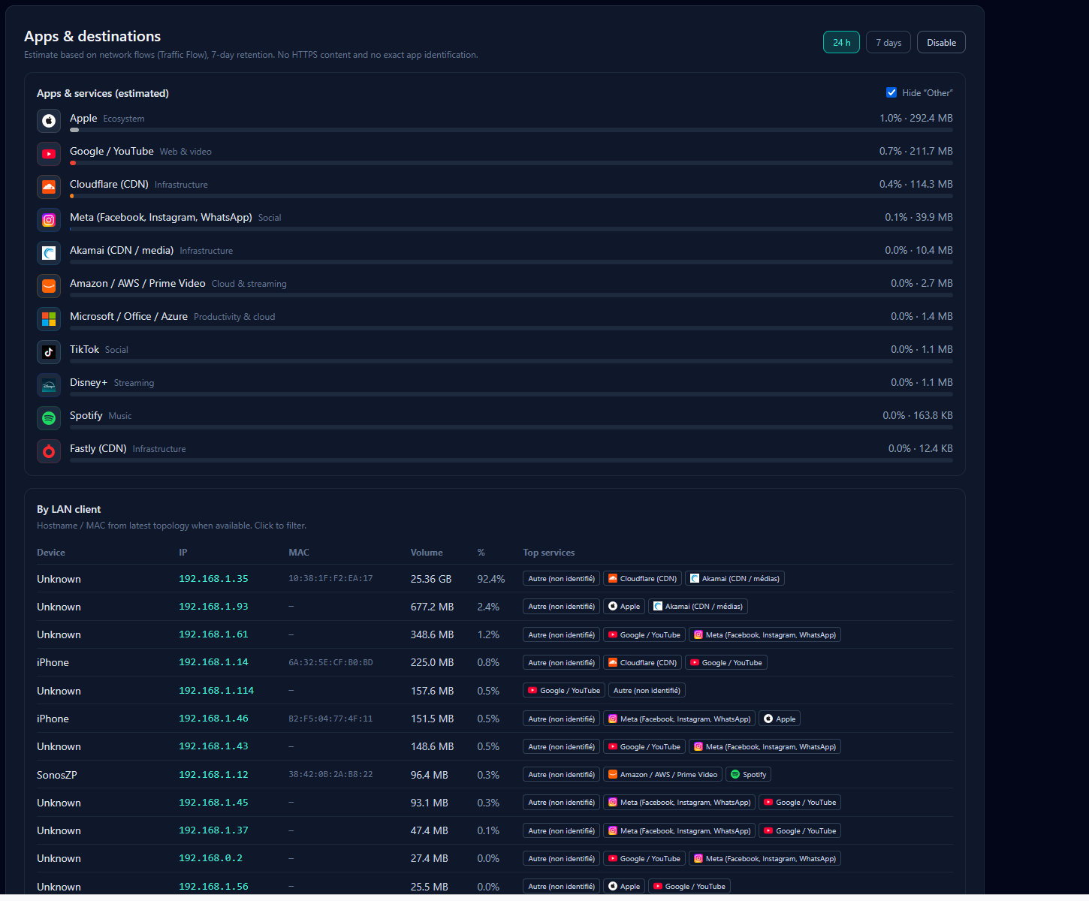Click the "Autre (non identifié)" chip for 192.168.1.43
The width and height of the screenshot is (1089, 901).
point(561,747)
